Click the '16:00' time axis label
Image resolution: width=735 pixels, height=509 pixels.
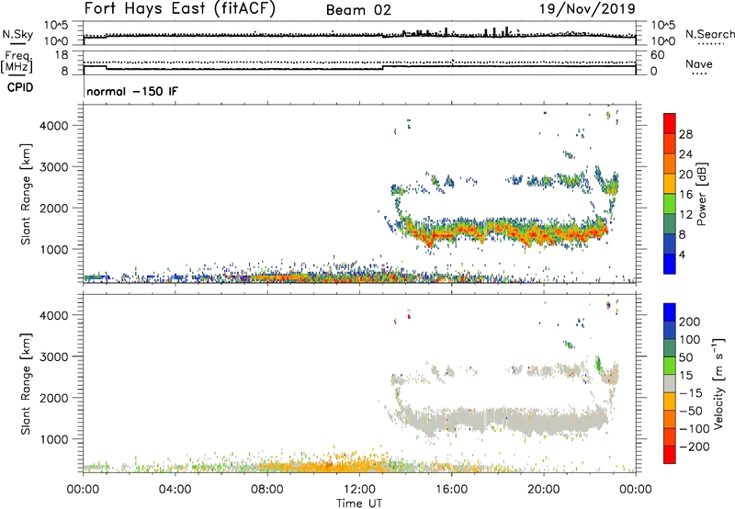point(451,490)
